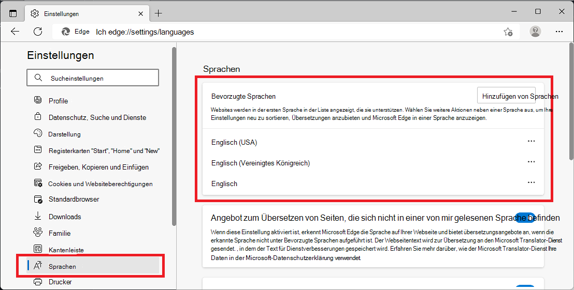Click the main page vertical scrollbar

click(571, 101)
